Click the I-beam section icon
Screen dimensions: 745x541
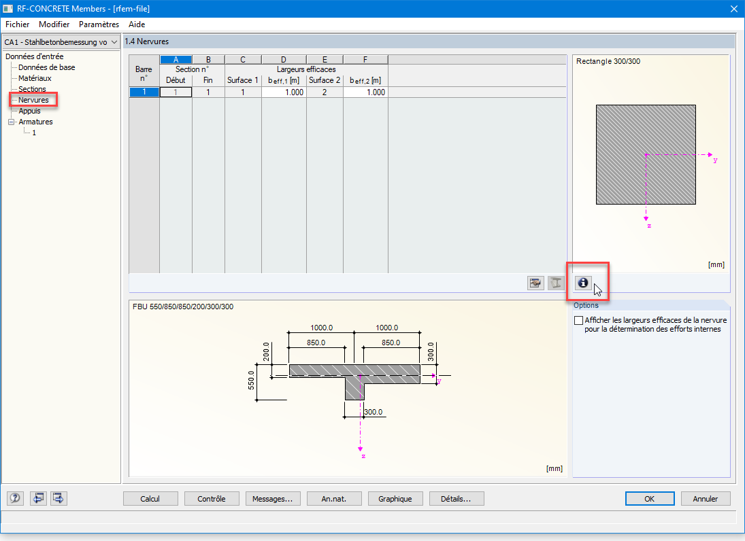point(555,283)
